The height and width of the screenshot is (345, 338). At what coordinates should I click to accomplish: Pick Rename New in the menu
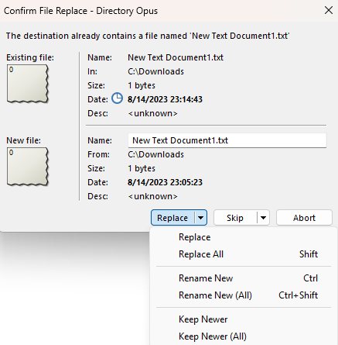point(243,278)
